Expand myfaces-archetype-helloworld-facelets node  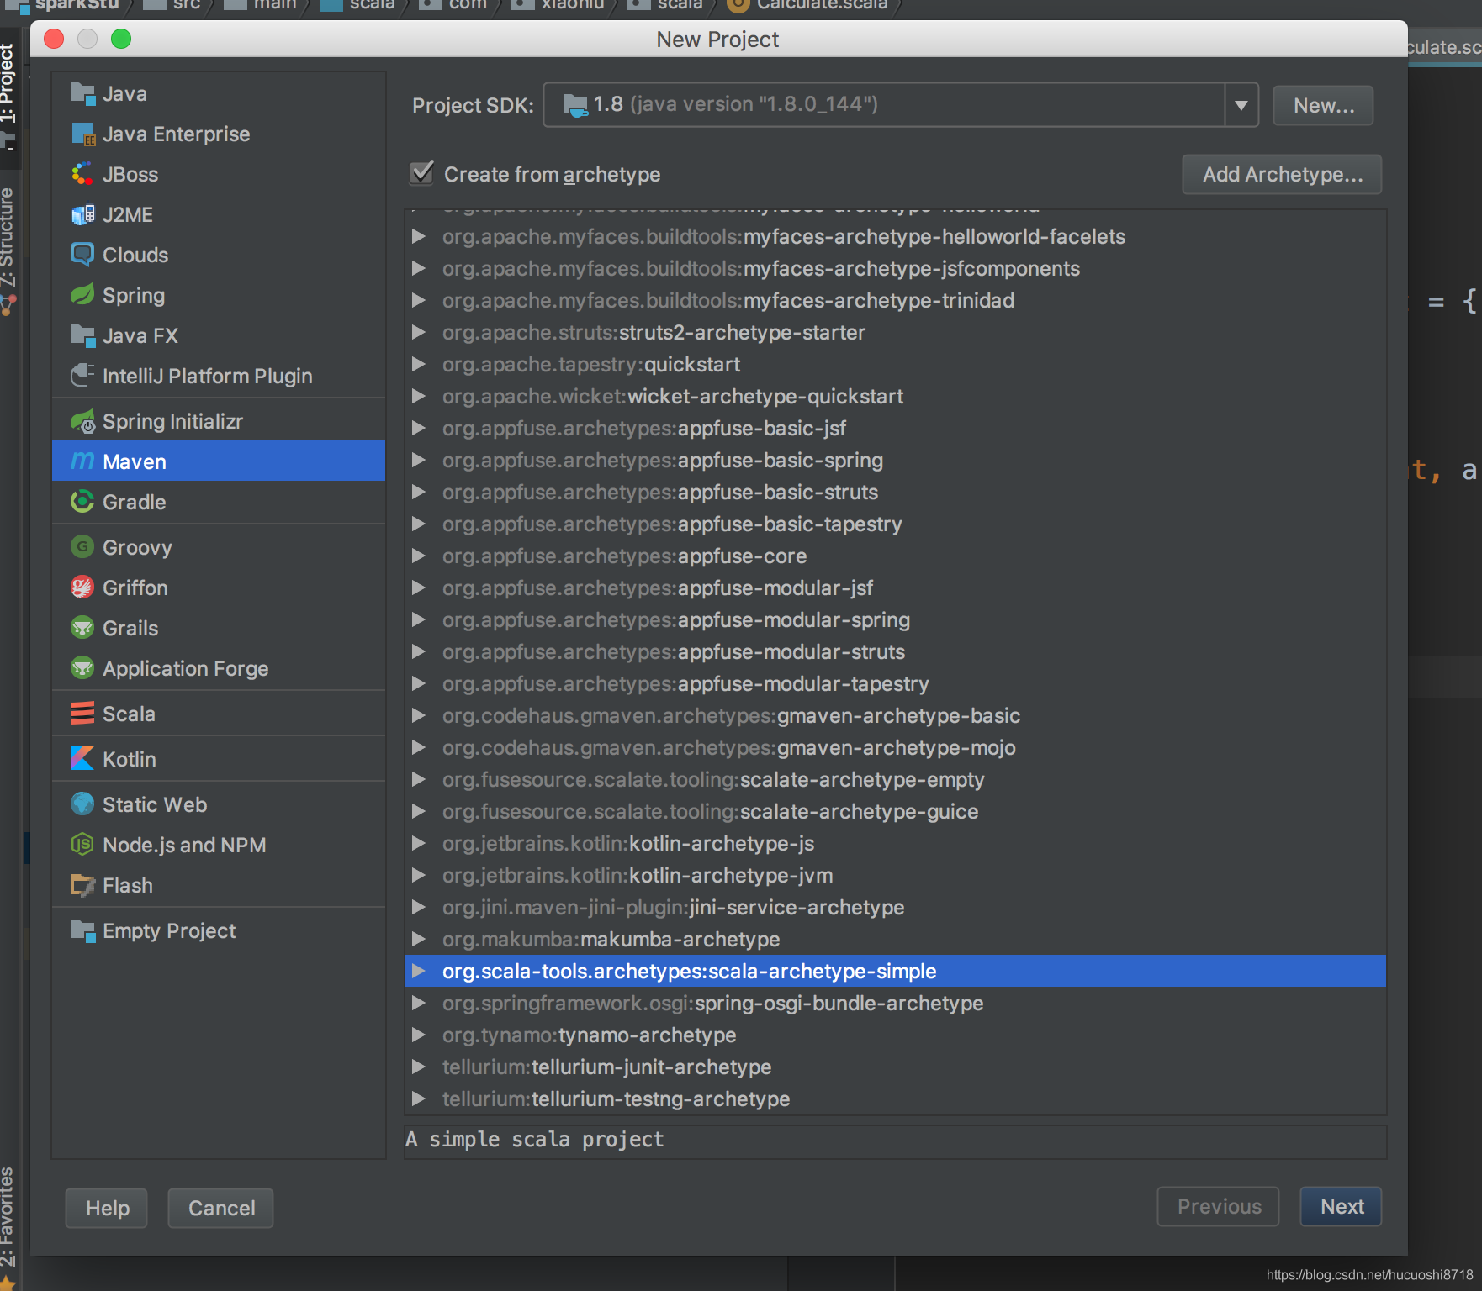(x=418, y=237)
